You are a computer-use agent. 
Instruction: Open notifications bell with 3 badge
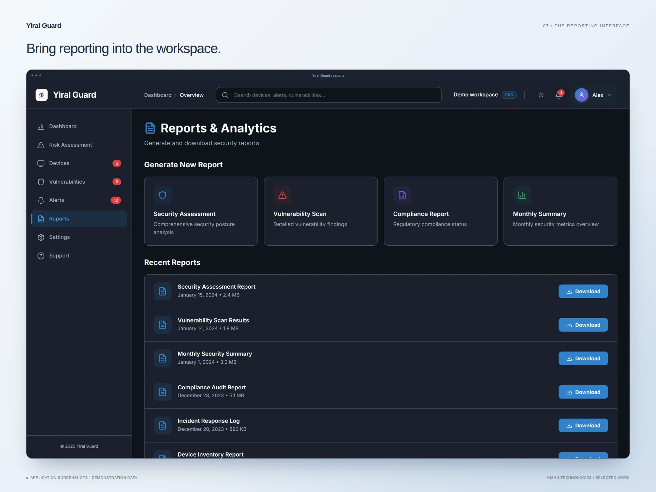click(559, 95)
